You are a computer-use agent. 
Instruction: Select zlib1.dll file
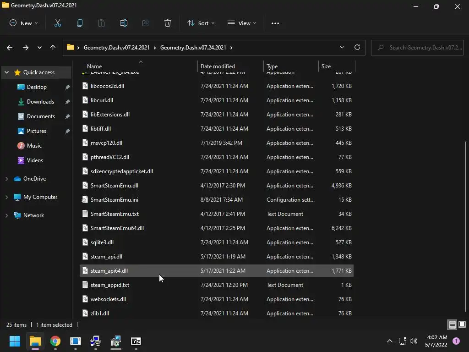(x=217, y=313)
